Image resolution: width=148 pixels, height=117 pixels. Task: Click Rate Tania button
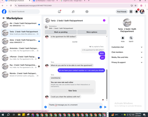(x=73, y=91)
